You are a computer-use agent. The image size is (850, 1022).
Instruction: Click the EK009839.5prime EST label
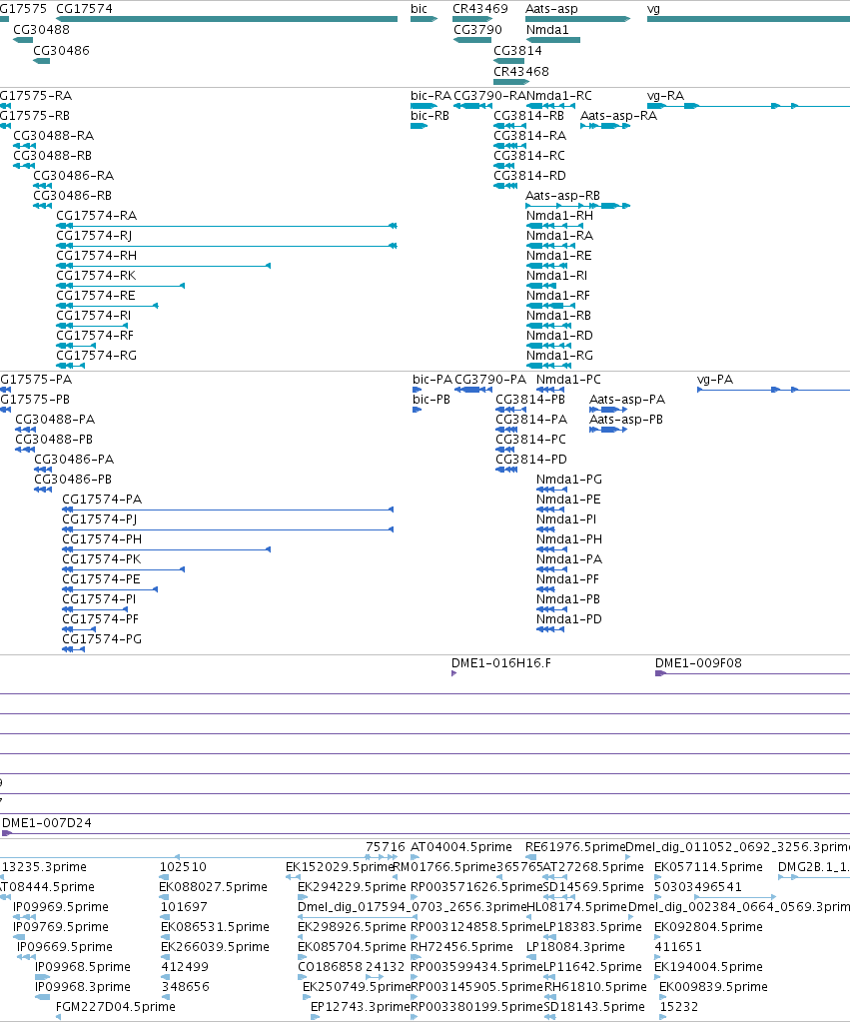point(713,986)
